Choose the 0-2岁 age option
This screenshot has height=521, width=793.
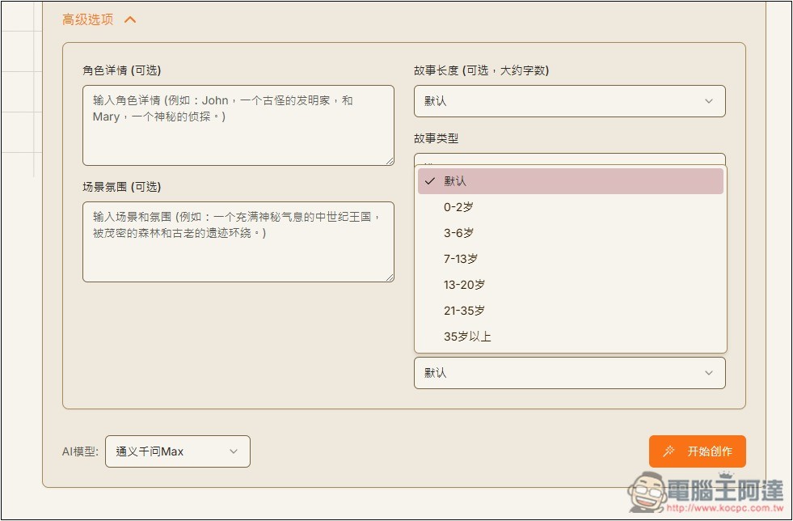pos(571,207)
